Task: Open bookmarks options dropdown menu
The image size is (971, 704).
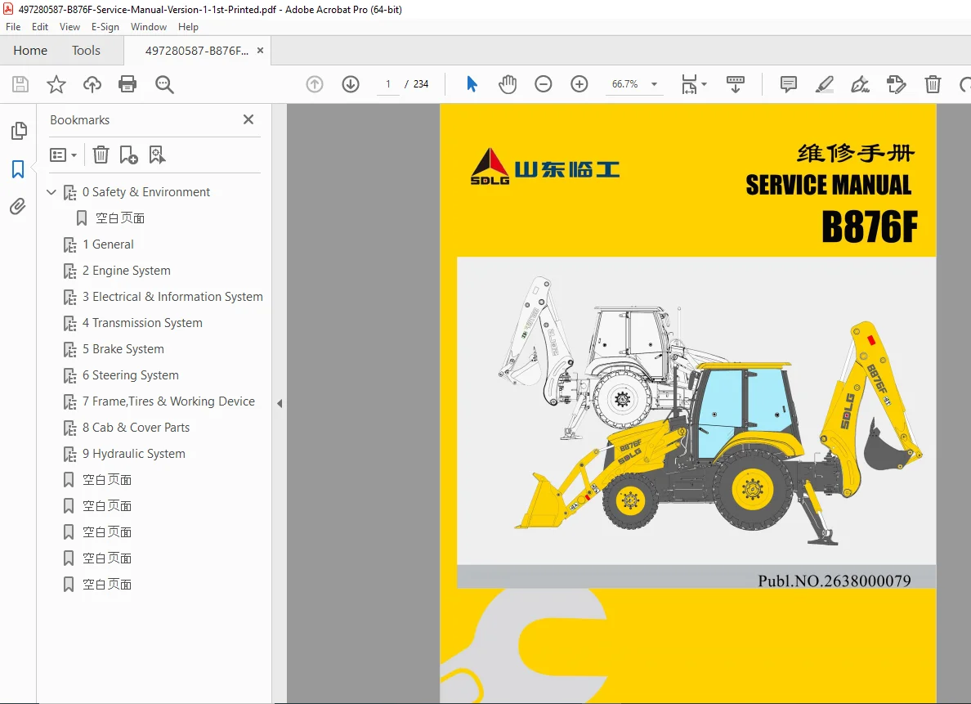Action: 63,155
